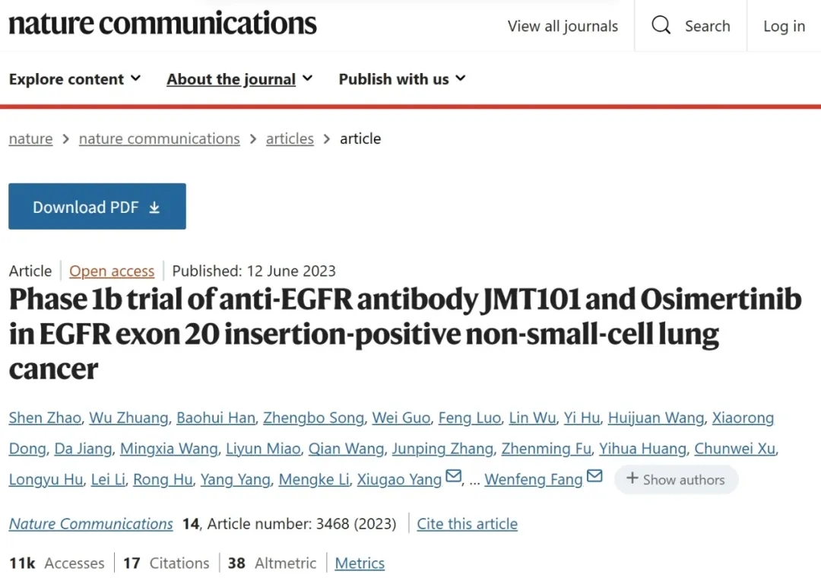Open author Shen Zhao's profile link
Screen dimensions: 821x581
(x=45, y=417)
